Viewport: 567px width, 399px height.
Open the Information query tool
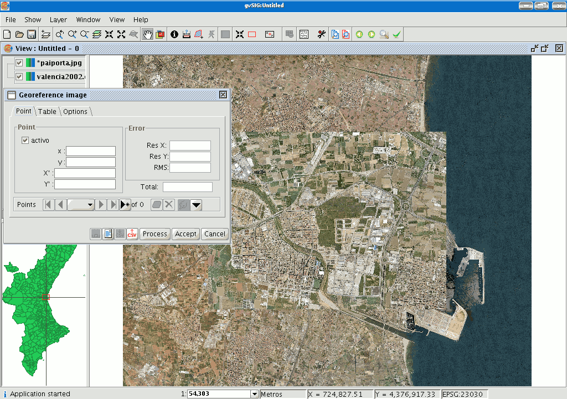click(x=174, y=34)
